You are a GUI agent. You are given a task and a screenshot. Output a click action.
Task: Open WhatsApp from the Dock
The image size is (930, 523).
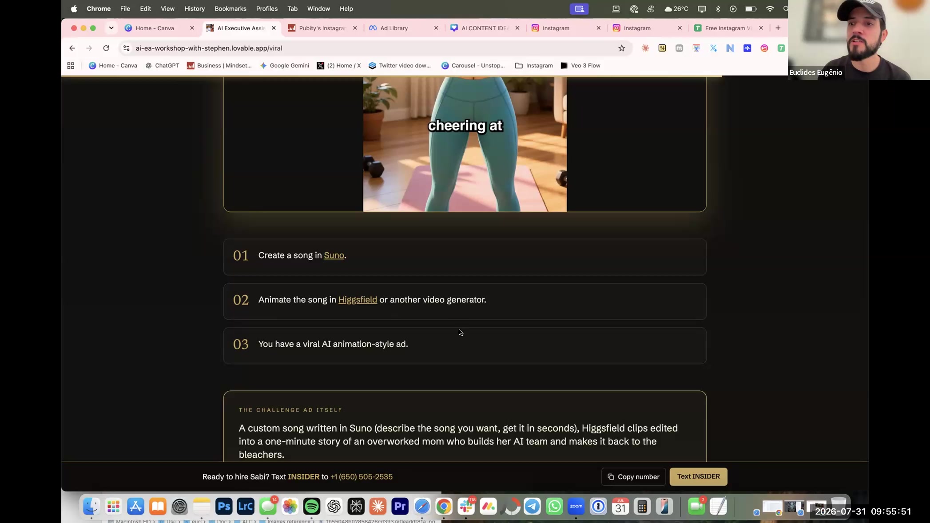click(x=554, y=507)
